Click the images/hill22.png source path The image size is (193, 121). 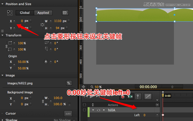tap(20, 83)
